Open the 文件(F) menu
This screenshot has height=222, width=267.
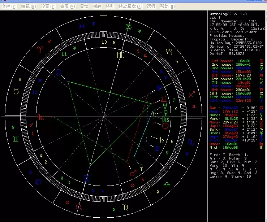(x=9, y=6)
